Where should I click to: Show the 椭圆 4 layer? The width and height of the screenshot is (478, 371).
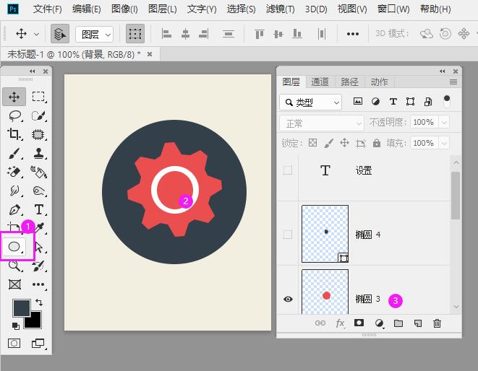pos(288,234)
